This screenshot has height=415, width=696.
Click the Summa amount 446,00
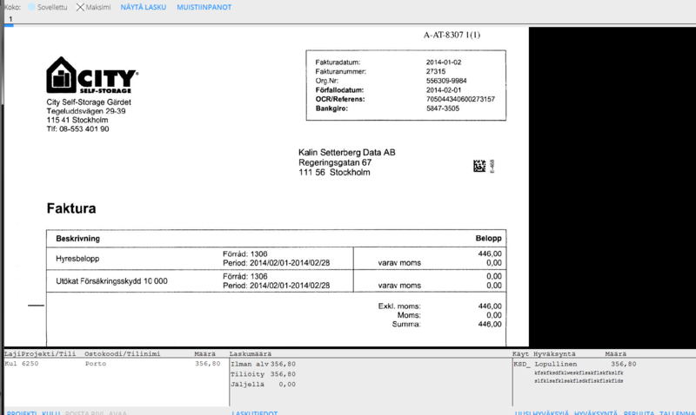(x=490, y=324)
